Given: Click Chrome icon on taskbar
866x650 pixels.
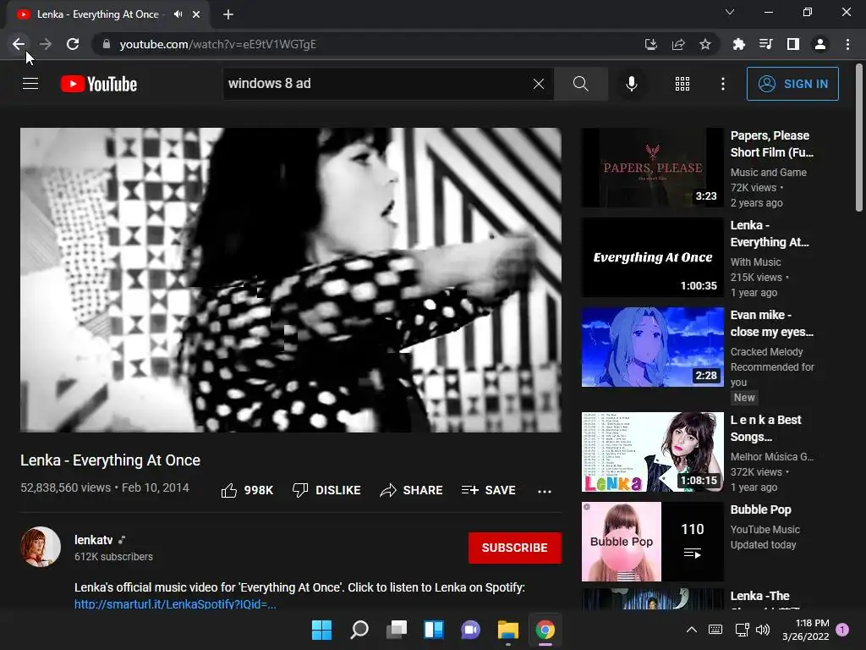Looking at the screenshot, I should [x=545, y=630].
